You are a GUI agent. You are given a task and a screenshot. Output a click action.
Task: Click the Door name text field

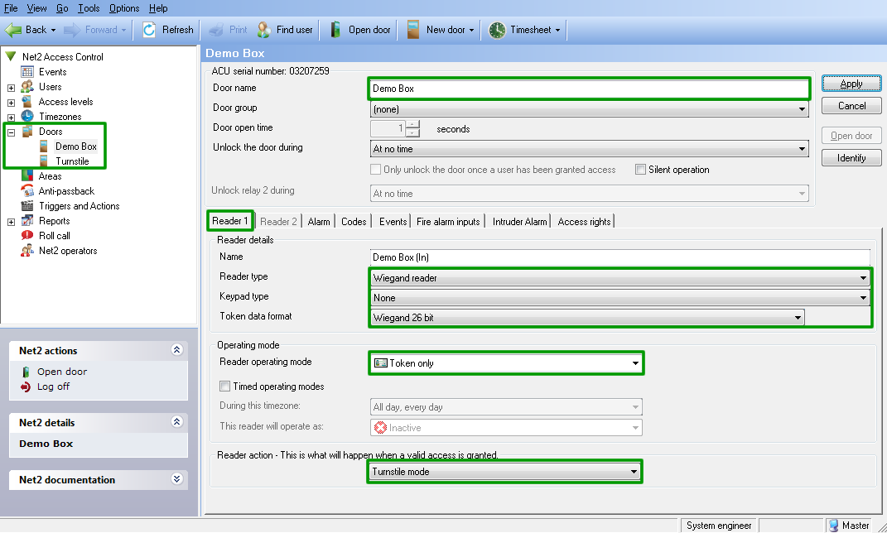(x=588, y=89)
